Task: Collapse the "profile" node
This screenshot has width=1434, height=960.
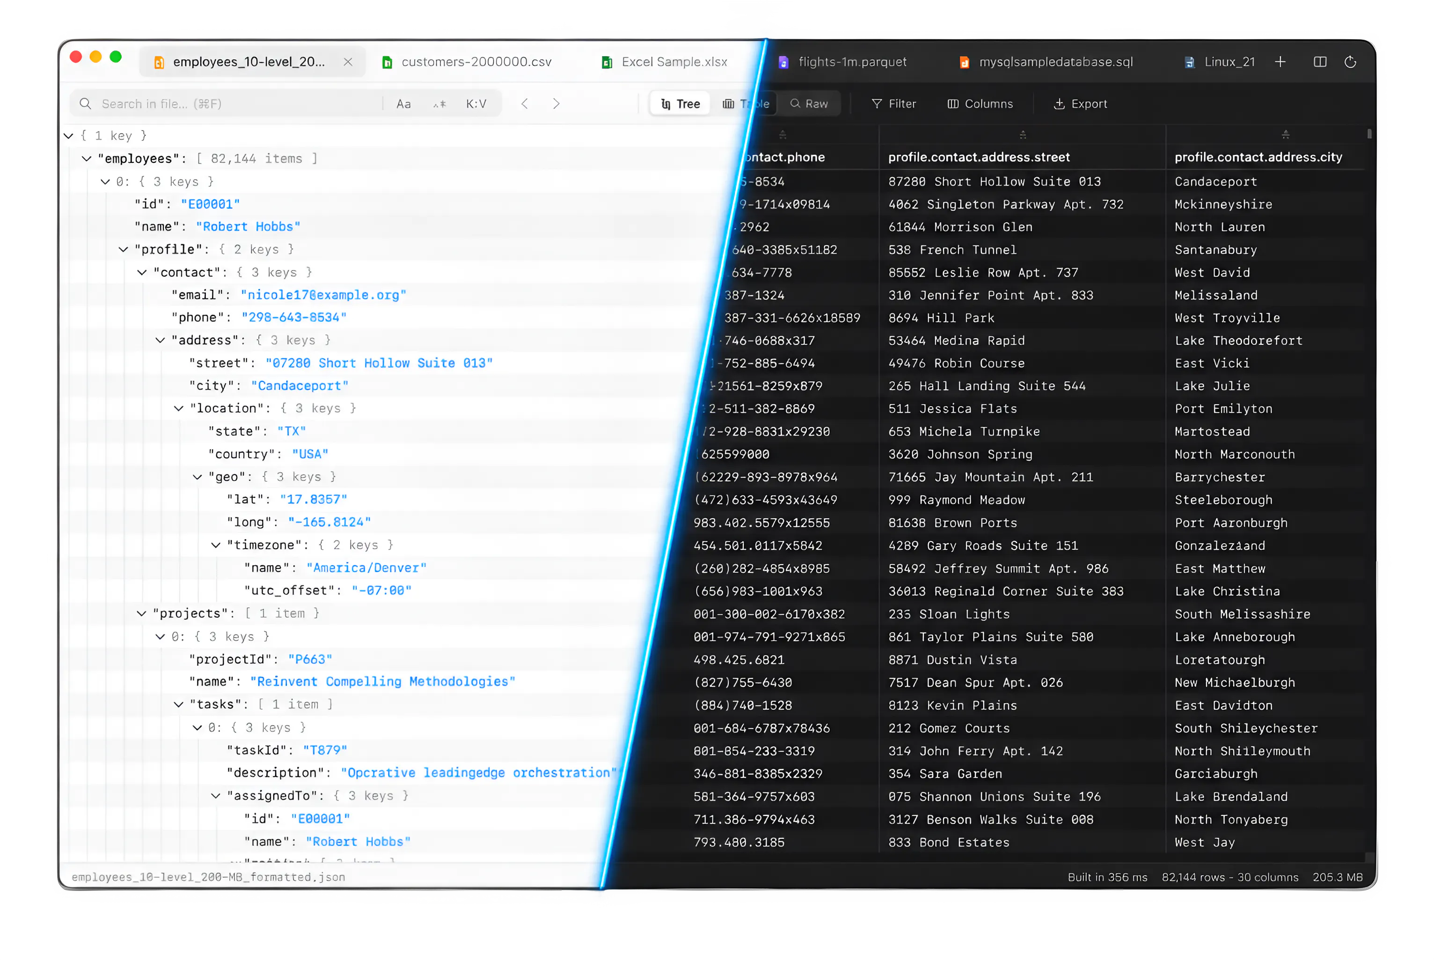Action: coord(123,250)
